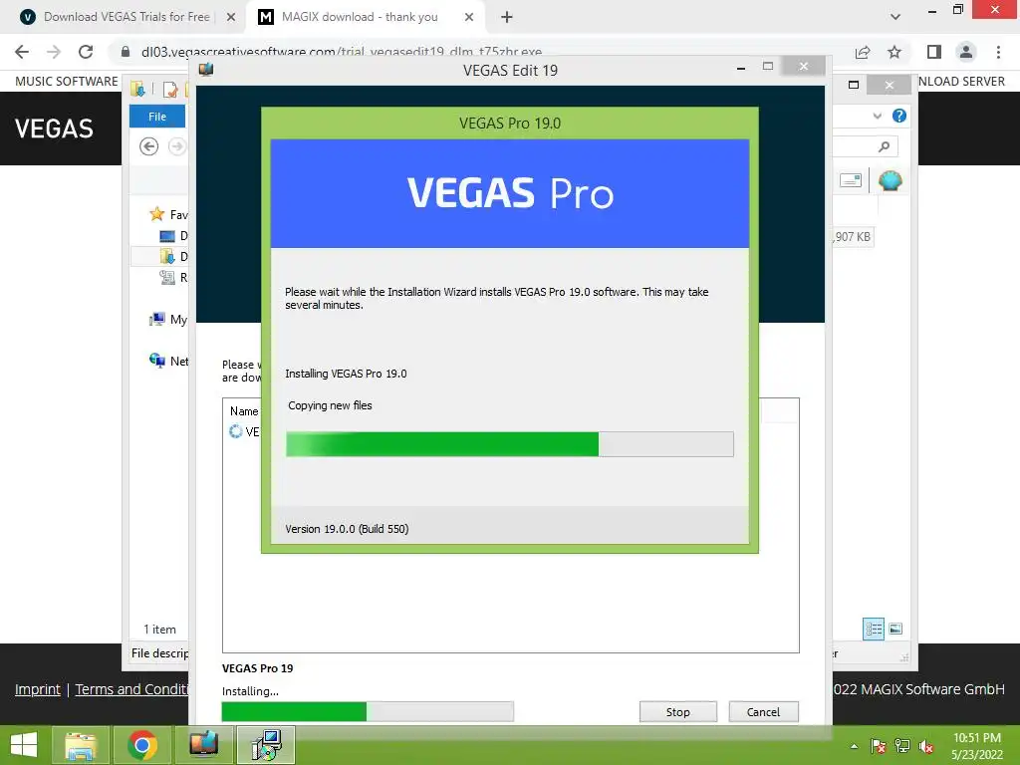Open Chrome three-dot menu
Viewport: 1020px width, 765px height.
point(998,52)
